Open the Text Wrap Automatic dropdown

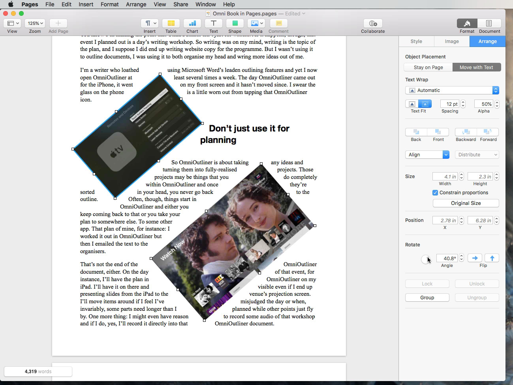point(452,90)
